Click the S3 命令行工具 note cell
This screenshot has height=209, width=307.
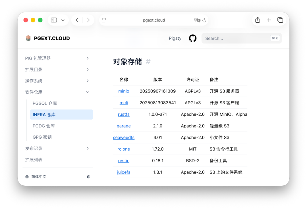(224, 149)
